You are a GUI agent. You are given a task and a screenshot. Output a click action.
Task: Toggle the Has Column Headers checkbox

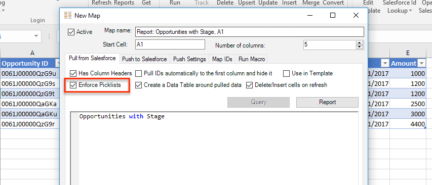(73, 73)
